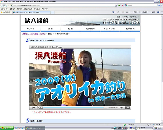Open Favorites with the star button
Viewport: 163px width, 130px height.
pyautogui.click(x=5, y=12)
